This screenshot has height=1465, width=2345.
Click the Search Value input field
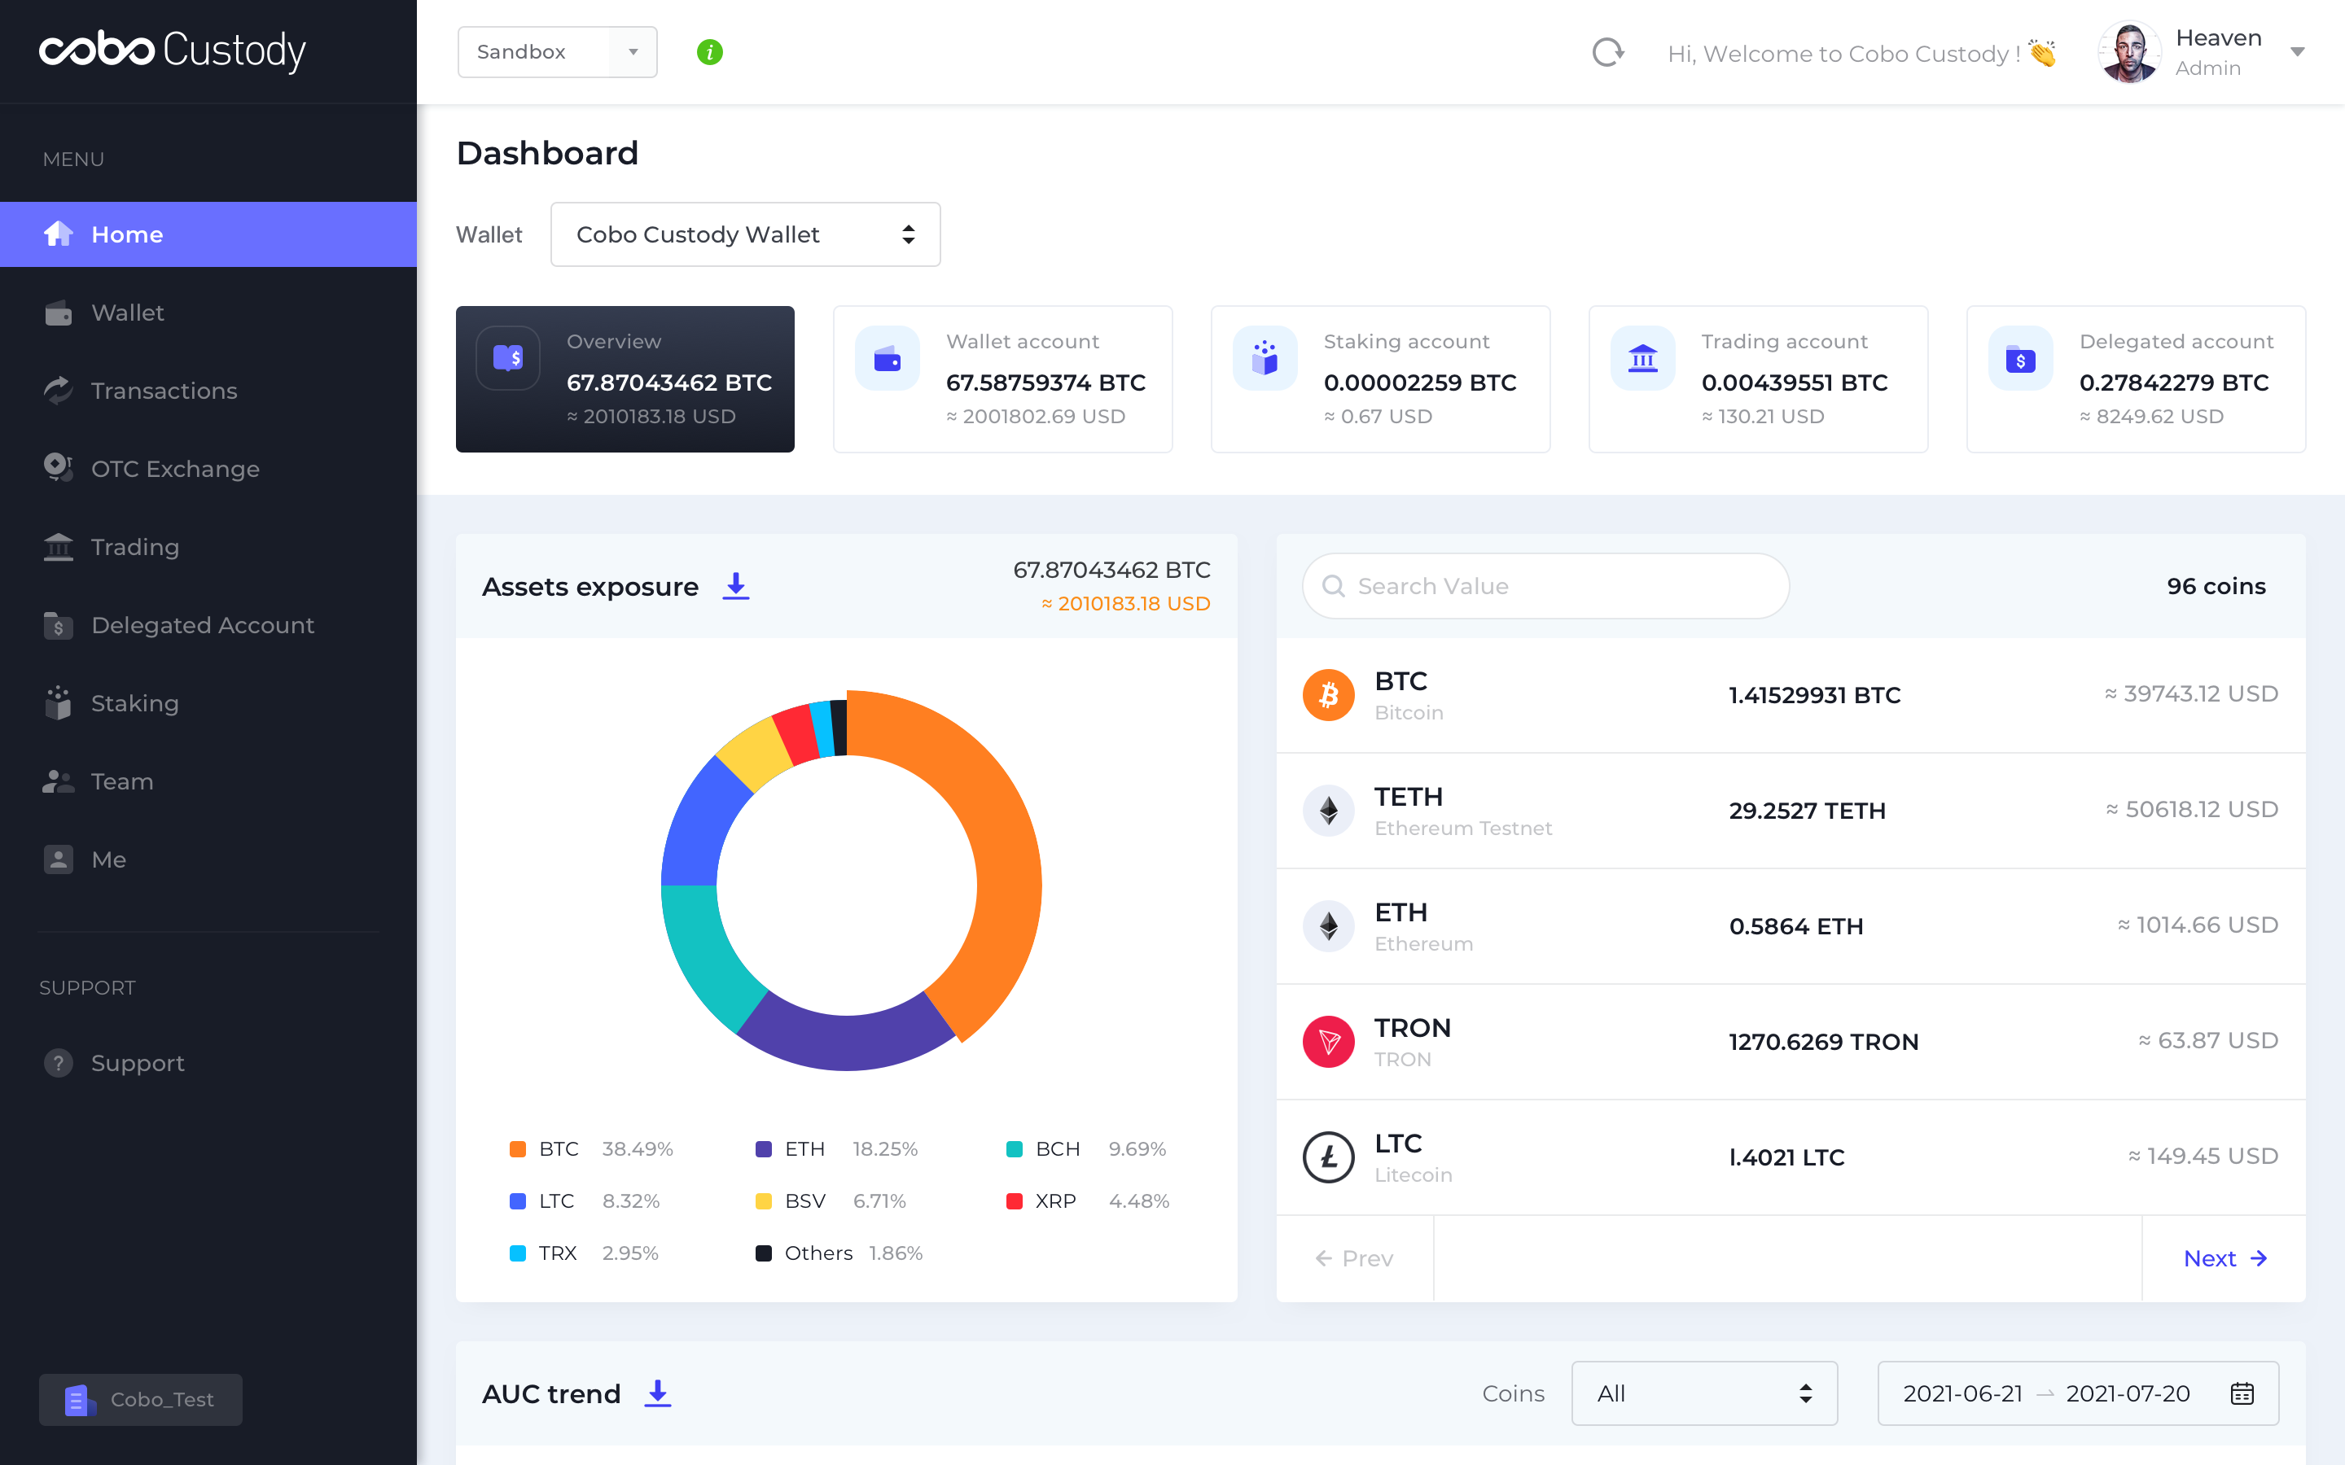(x=1545, y=586)
